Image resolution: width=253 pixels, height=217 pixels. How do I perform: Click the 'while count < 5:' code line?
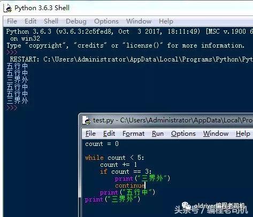pyautogui.click(x=114, y=158)
